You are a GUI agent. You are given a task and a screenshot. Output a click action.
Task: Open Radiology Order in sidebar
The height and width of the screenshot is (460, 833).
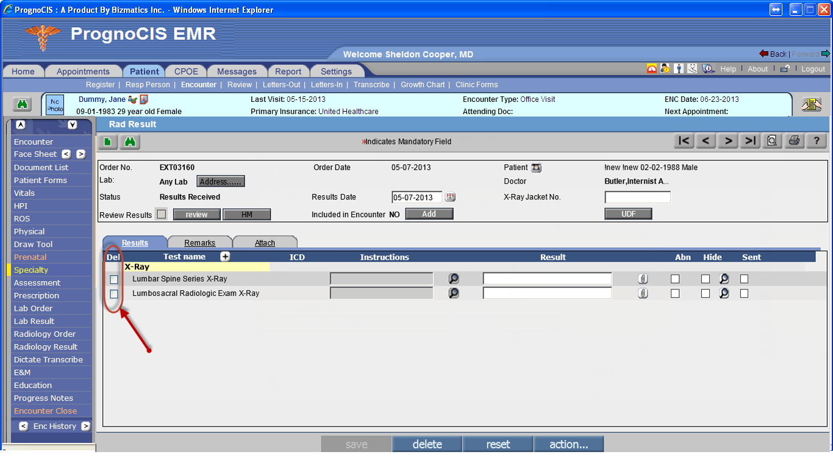tap(45, 334)
